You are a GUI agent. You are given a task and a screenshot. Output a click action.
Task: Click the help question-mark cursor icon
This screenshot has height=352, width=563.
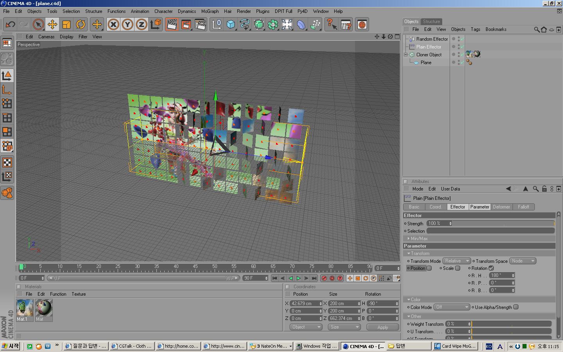tap(332, 24)
